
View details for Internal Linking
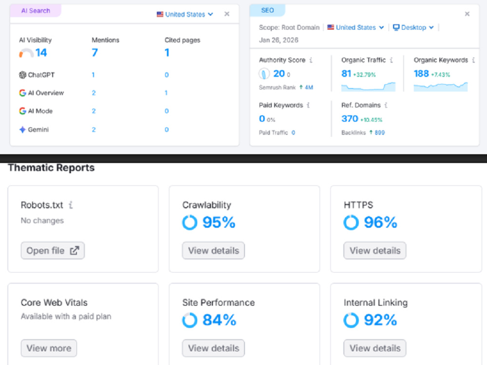(x=375, y=348)
